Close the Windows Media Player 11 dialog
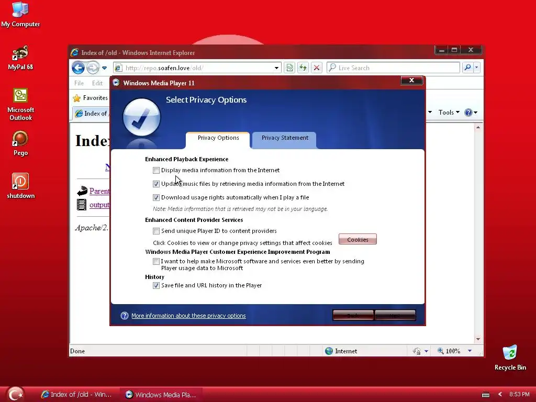This screenshot has height=402, width=536. 411,80
